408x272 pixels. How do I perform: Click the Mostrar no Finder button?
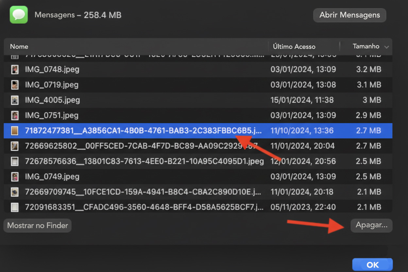pos(37,225)
